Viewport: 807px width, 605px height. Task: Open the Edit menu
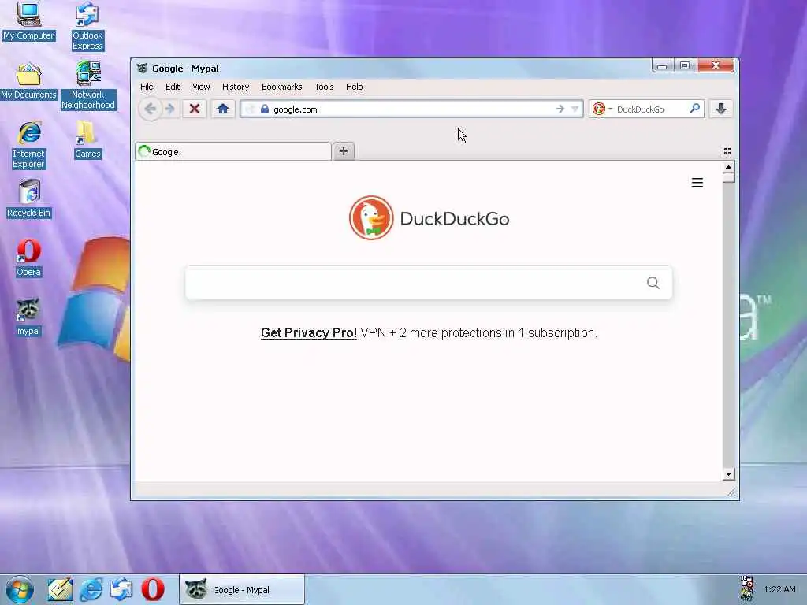[173, 87]
